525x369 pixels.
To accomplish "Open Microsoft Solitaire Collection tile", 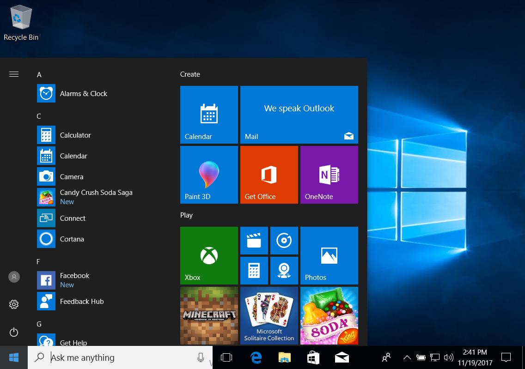I will pos(269,315).
